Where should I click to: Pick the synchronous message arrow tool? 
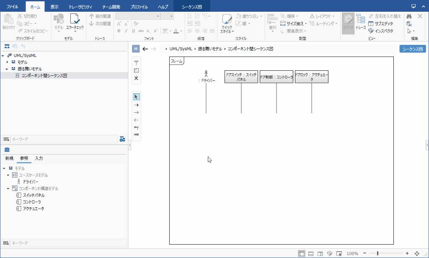136,105
